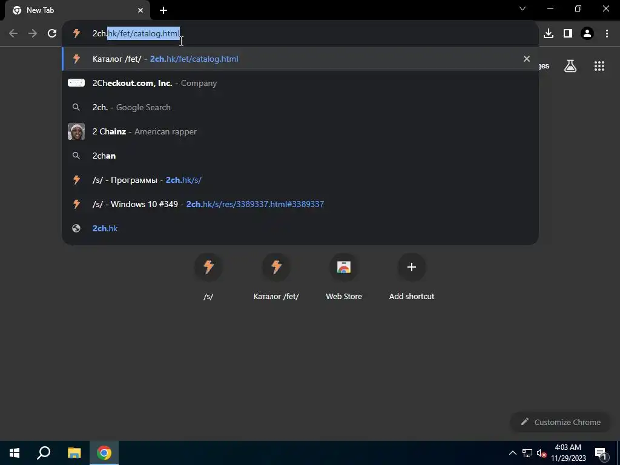This screenshot has width=620, height=465.
Task: Select the 2 Chainz suggestion
Action: [300, 131]
